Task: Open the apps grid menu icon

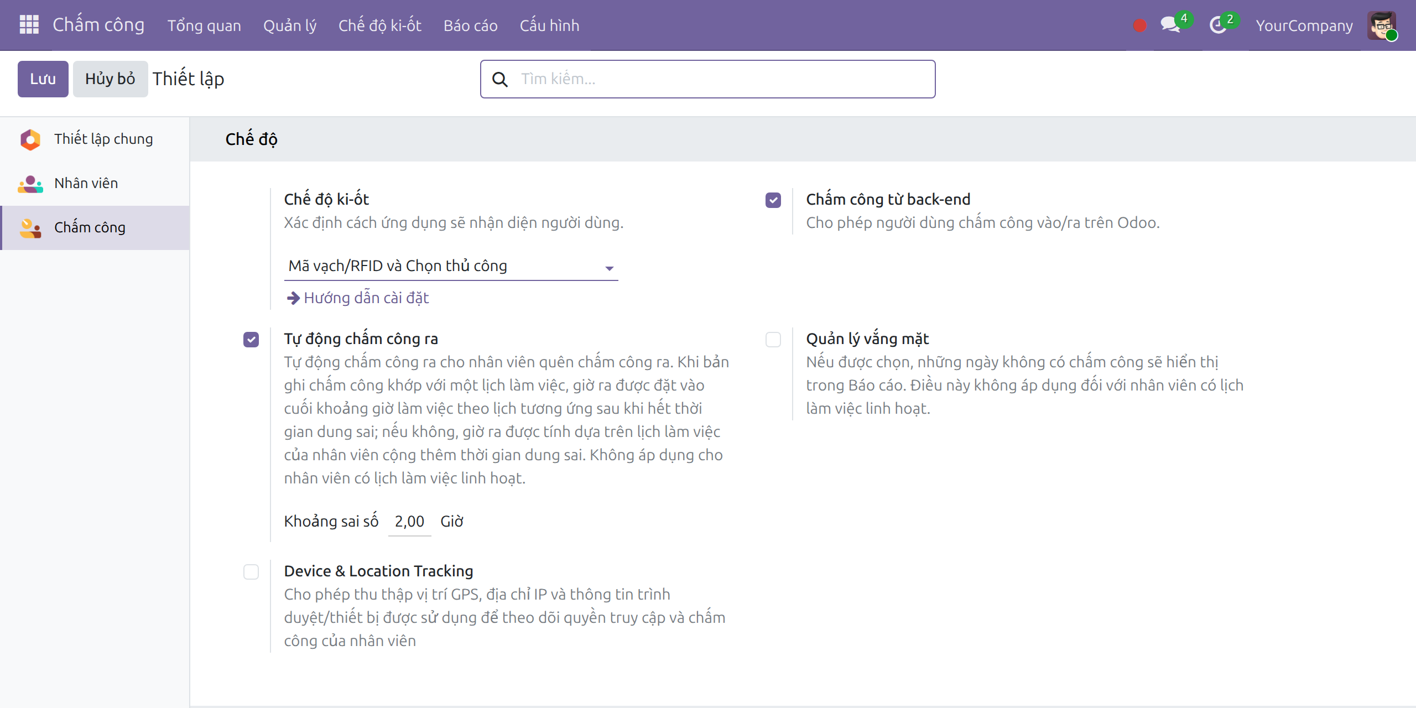Action: click(x=29, y=25)
